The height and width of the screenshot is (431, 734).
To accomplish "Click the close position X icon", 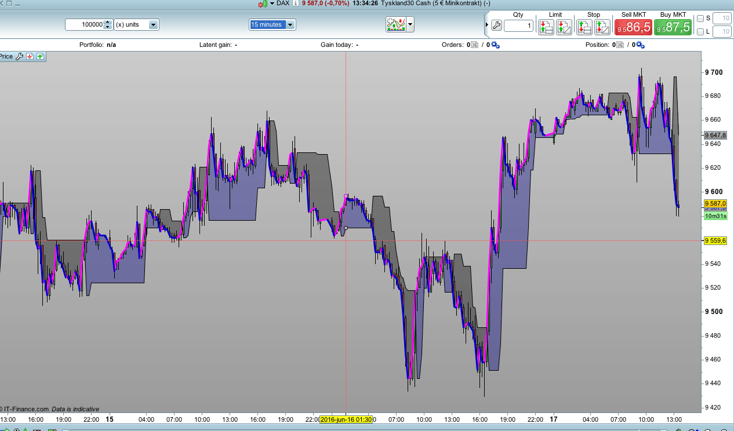I will tap(620, 45).
